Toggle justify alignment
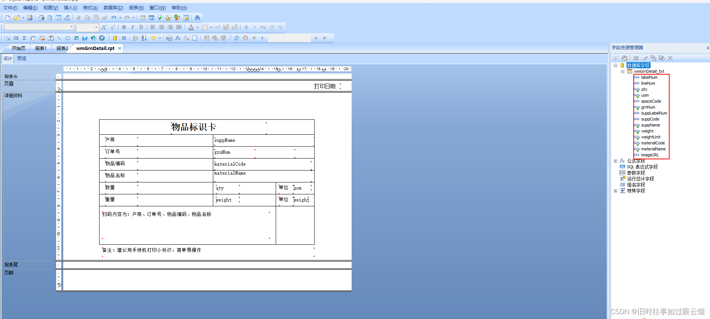 click(179, 27)
